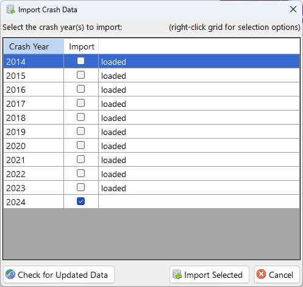Check the Import box for 2023
303x287 pixels.
80,187
